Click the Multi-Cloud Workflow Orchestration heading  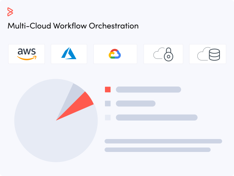(x=73, y=26)
